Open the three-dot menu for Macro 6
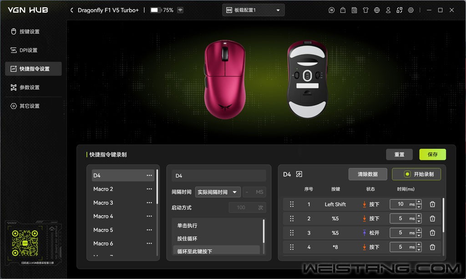 point(149,244)
